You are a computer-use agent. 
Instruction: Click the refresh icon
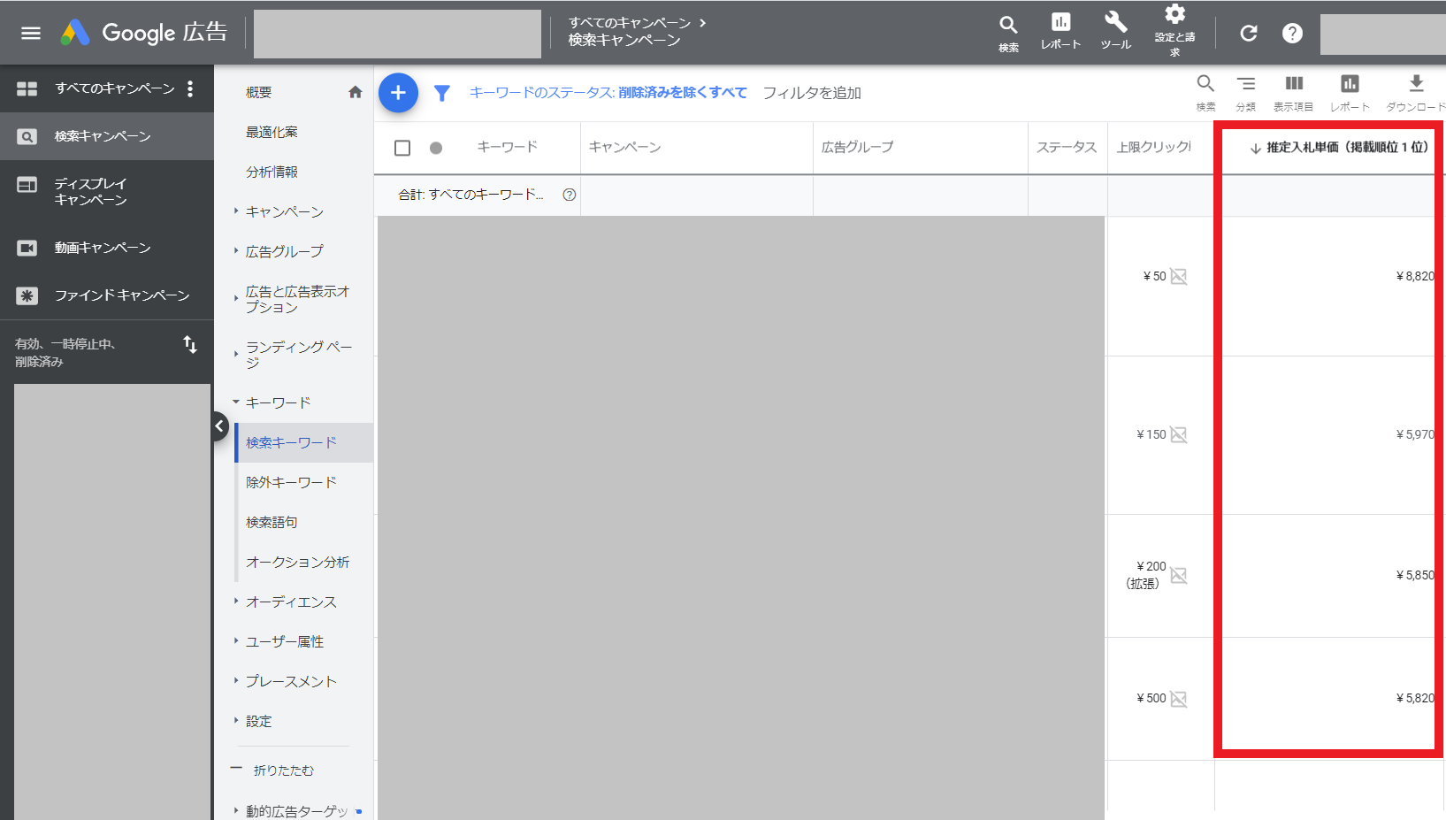(1249, 34)
